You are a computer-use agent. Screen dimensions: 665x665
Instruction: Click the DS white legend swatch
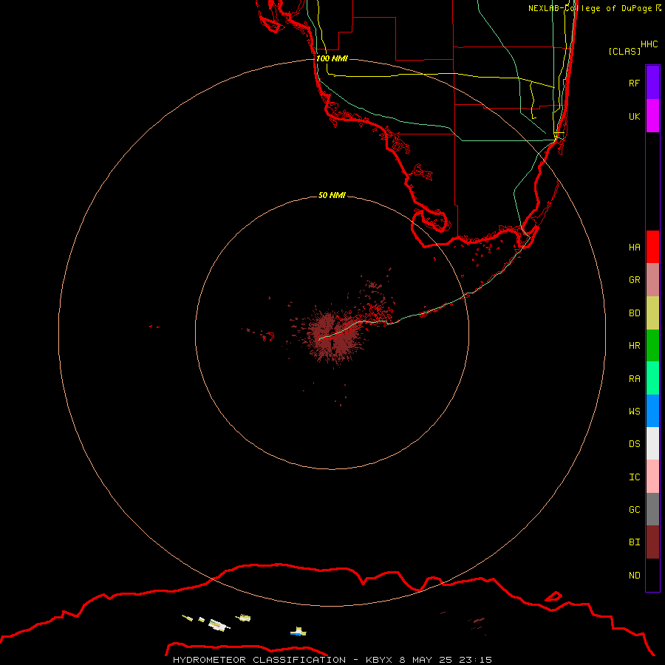pos(652,443)
